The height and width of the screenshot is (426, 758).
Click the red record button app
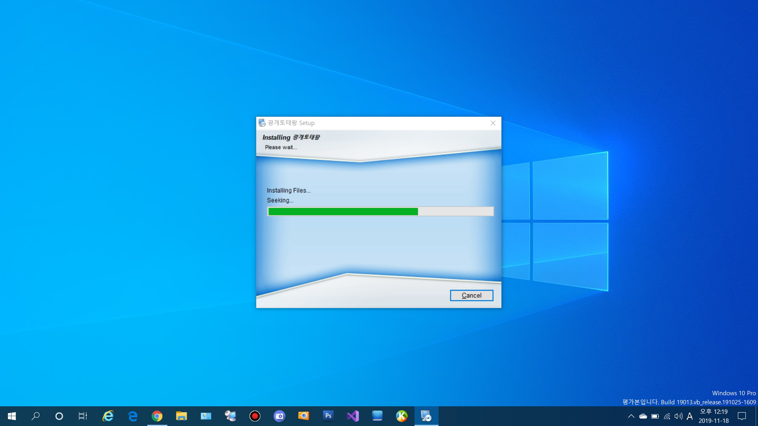(x=255, y=416)
